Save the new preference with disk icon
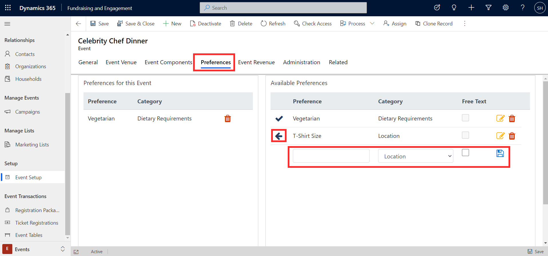This screenshot has height=256, width=548. coord(500,153)
